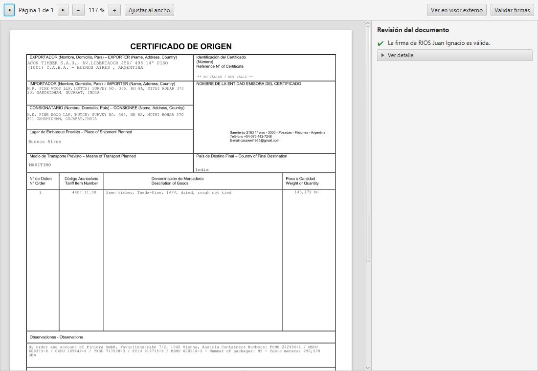Click the document vertical scrollbar thumb
Image resolution: width=538 pixels, height=371 pixels.
[368, 144]
